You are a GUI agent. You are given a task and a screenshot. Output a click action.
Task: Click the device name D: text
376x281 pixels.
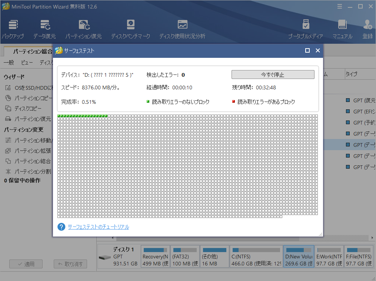[x=108, y=75]
